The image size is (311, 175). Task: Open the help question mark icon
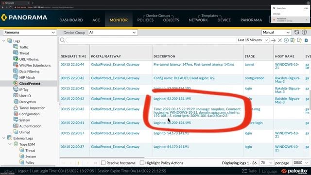304,32
